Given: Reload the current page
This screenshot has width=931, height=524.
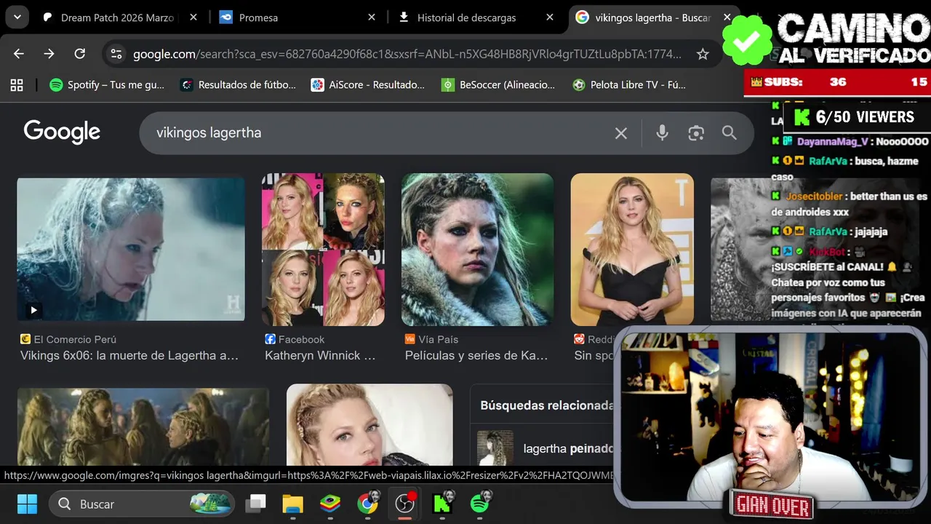Looking at the screenshot, I should (x=80, y=54).
